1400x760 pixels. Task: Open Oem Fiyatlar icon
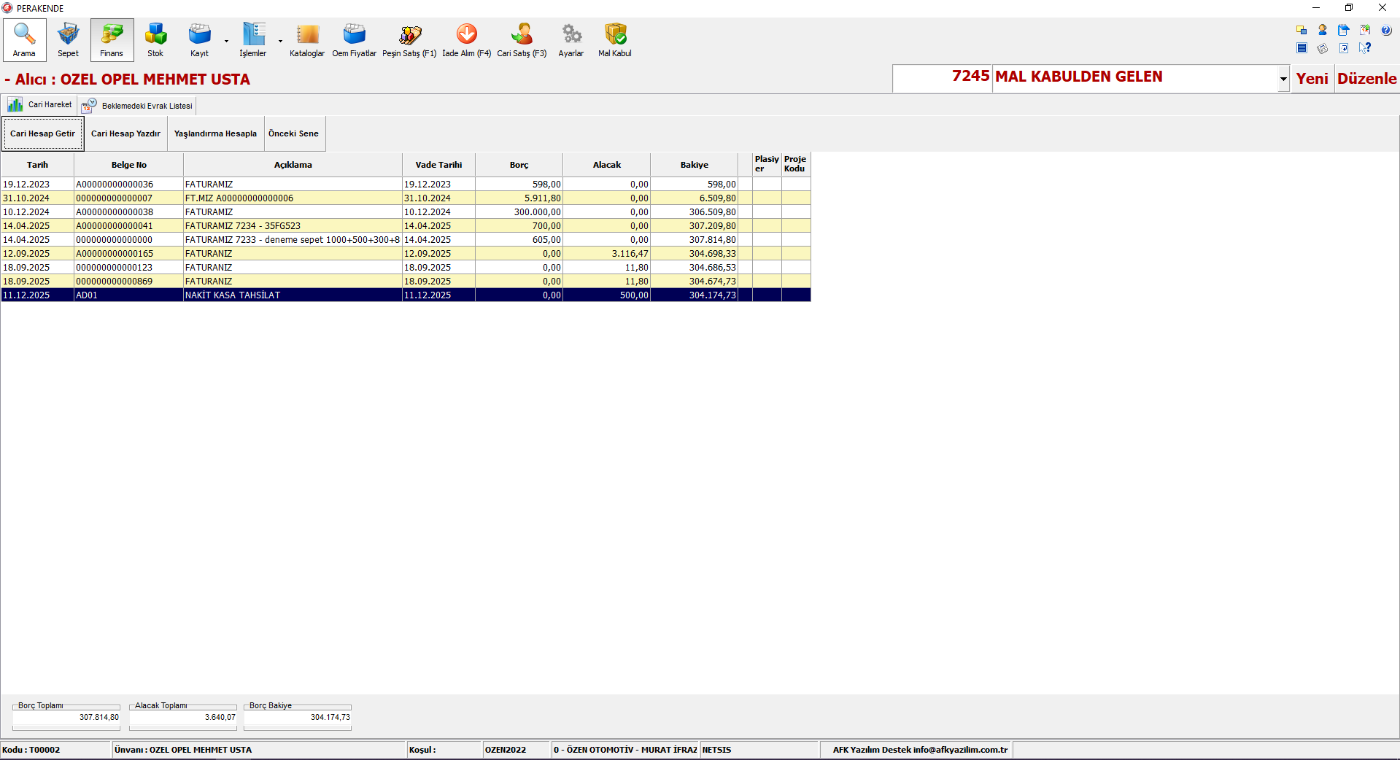point(354,39)
